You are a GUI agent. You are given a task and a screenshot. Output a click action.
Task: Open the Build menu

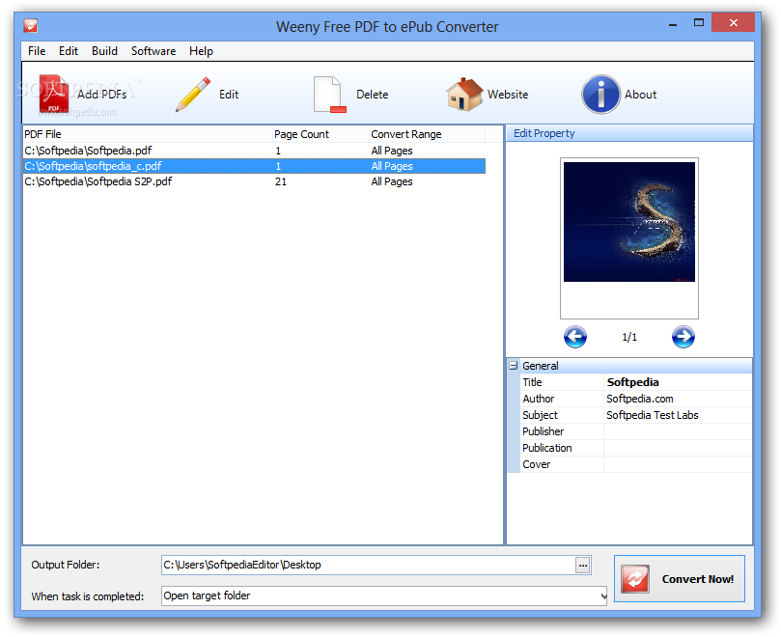click(x=104, y=51)
